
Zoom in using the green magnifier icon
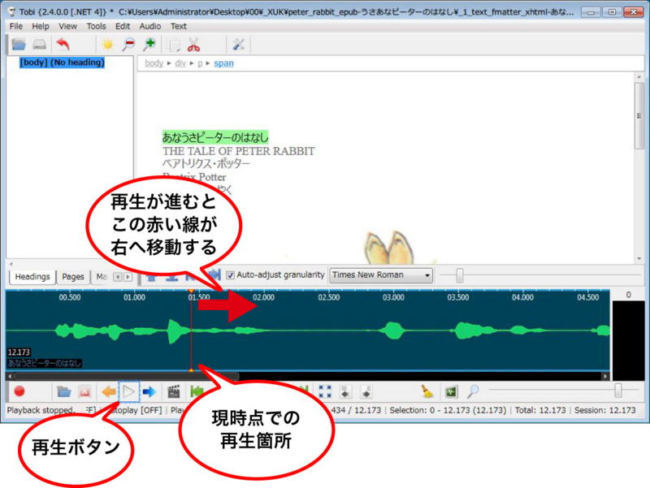(x=149, y=45)
